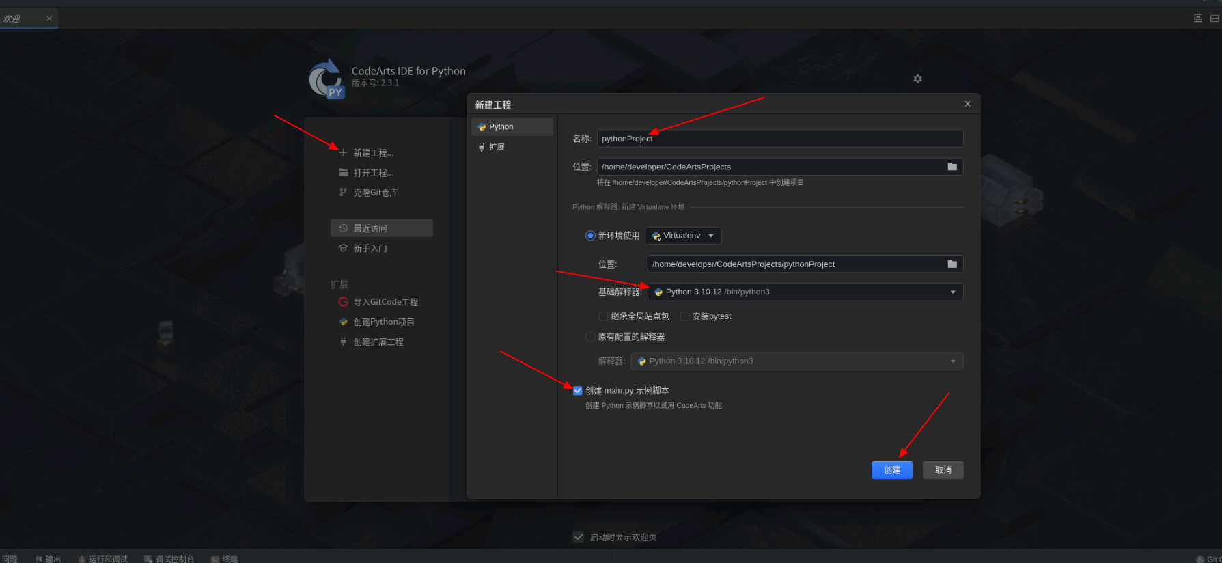The width and height of the screenshot is (1222, 563).
Task: Click the 克隆Git仓库 link
Action: [376, 193]
